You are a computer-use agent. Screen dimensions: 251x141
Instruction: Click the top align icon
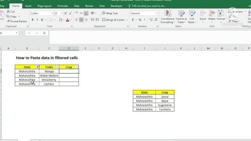[77, 13]
